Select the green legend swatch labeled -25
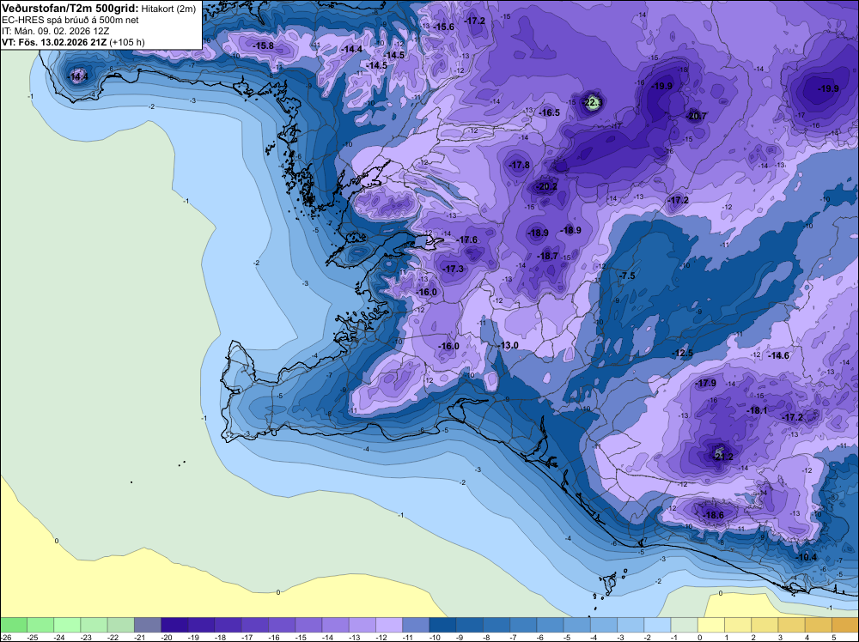The width and height of the screenshot is (859, 642). click(40, 625)
